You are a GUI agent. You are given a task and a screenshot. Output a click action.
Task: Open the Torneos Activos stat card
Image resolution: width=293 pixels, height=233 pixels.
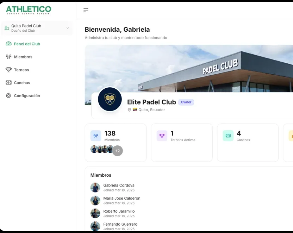[182, 143]
